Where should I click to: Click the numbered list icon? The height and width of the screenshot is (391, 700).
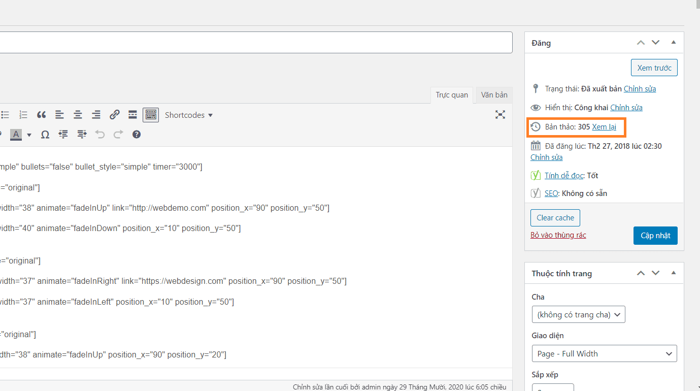click(x=23, y=115)
